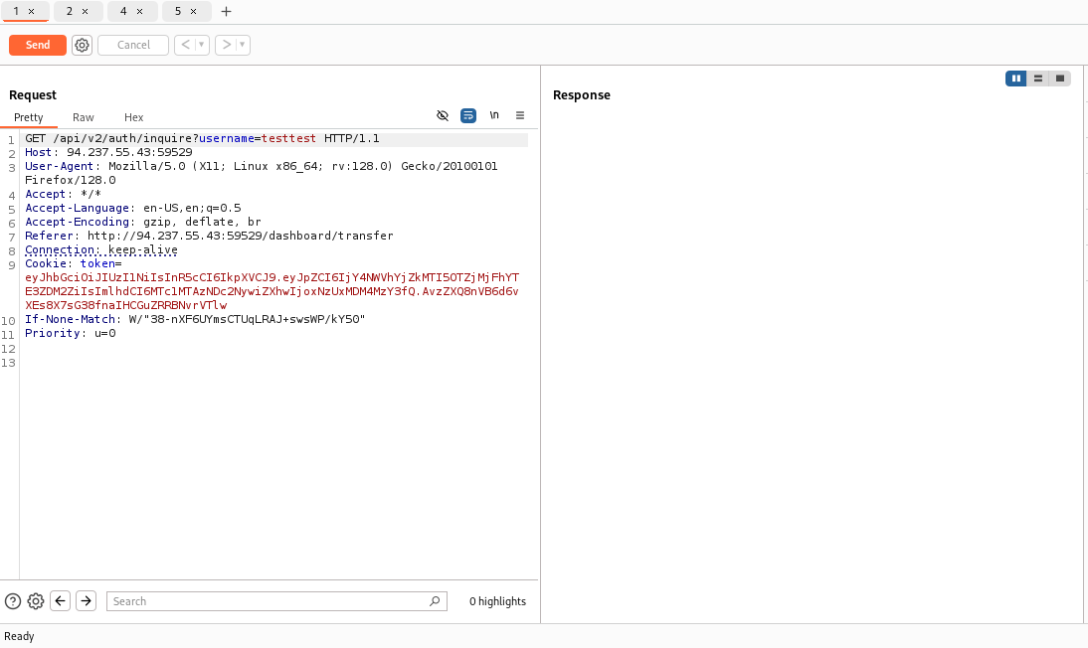This screenshot has width=1088, height=648.
Task: Toggle non-printable characters display (\n)
Action: [x=494, y=116]
